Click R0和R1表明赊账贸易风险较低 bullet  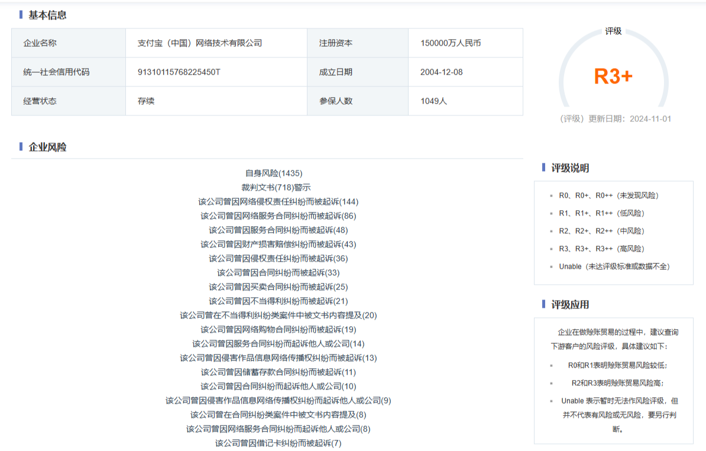618,365
